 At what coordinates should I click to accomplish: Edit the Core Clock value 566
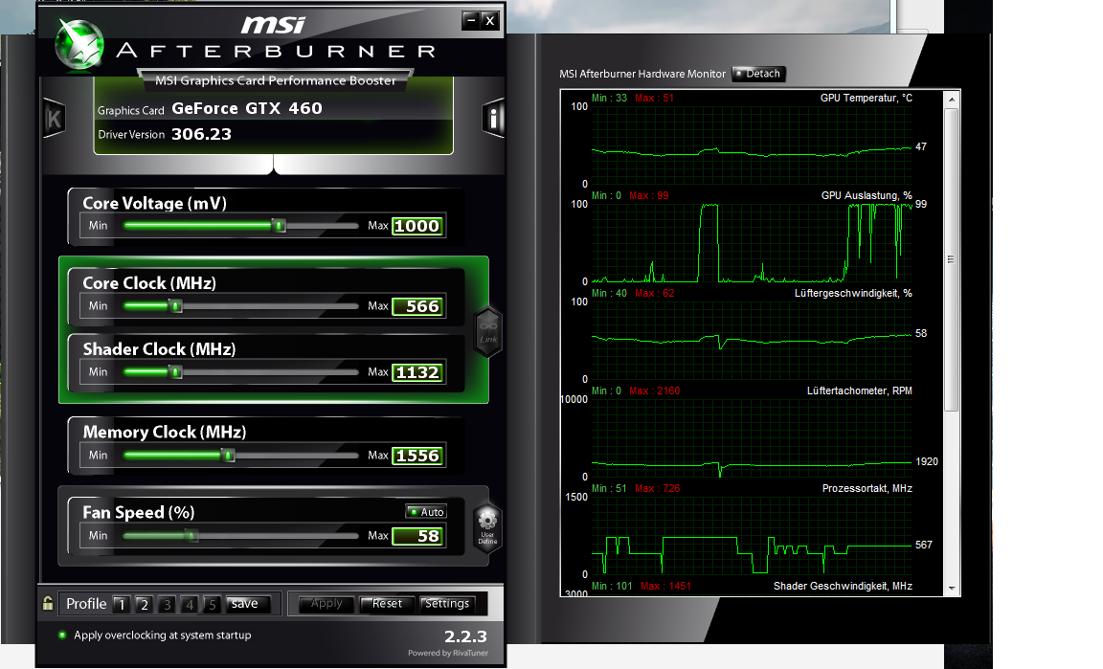[417, 306]
